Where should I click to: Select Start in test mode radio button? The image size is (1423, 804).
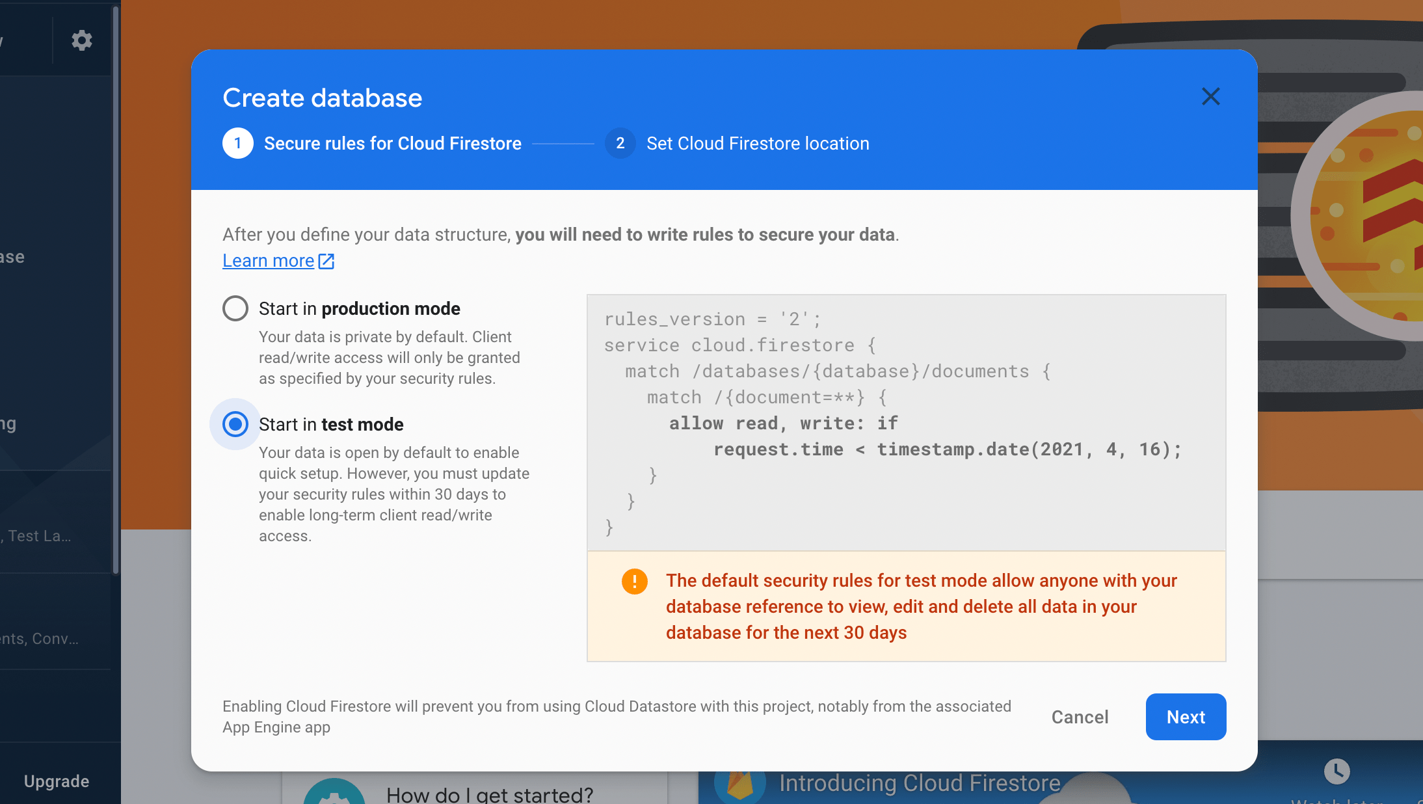235,424
